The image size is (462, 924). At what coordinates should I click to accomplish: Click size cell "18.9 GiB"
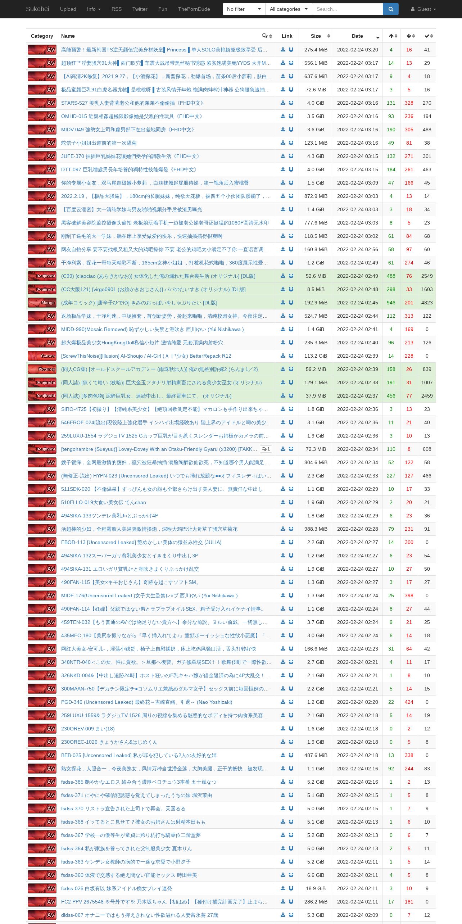click(316, 888)
